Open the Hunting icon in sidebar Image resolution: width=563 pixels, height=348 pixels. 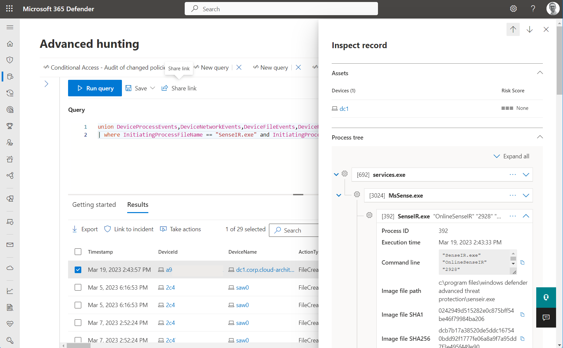click(10, 77)
